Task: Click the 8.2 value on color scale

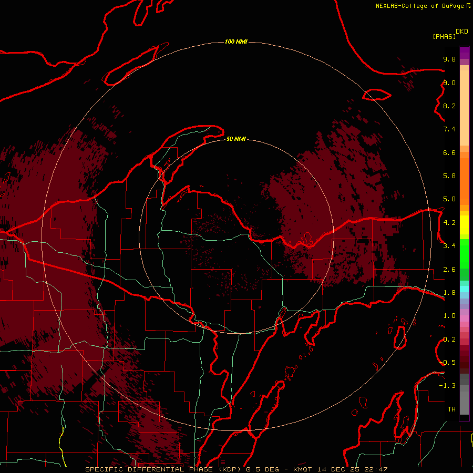Action: 449,106
